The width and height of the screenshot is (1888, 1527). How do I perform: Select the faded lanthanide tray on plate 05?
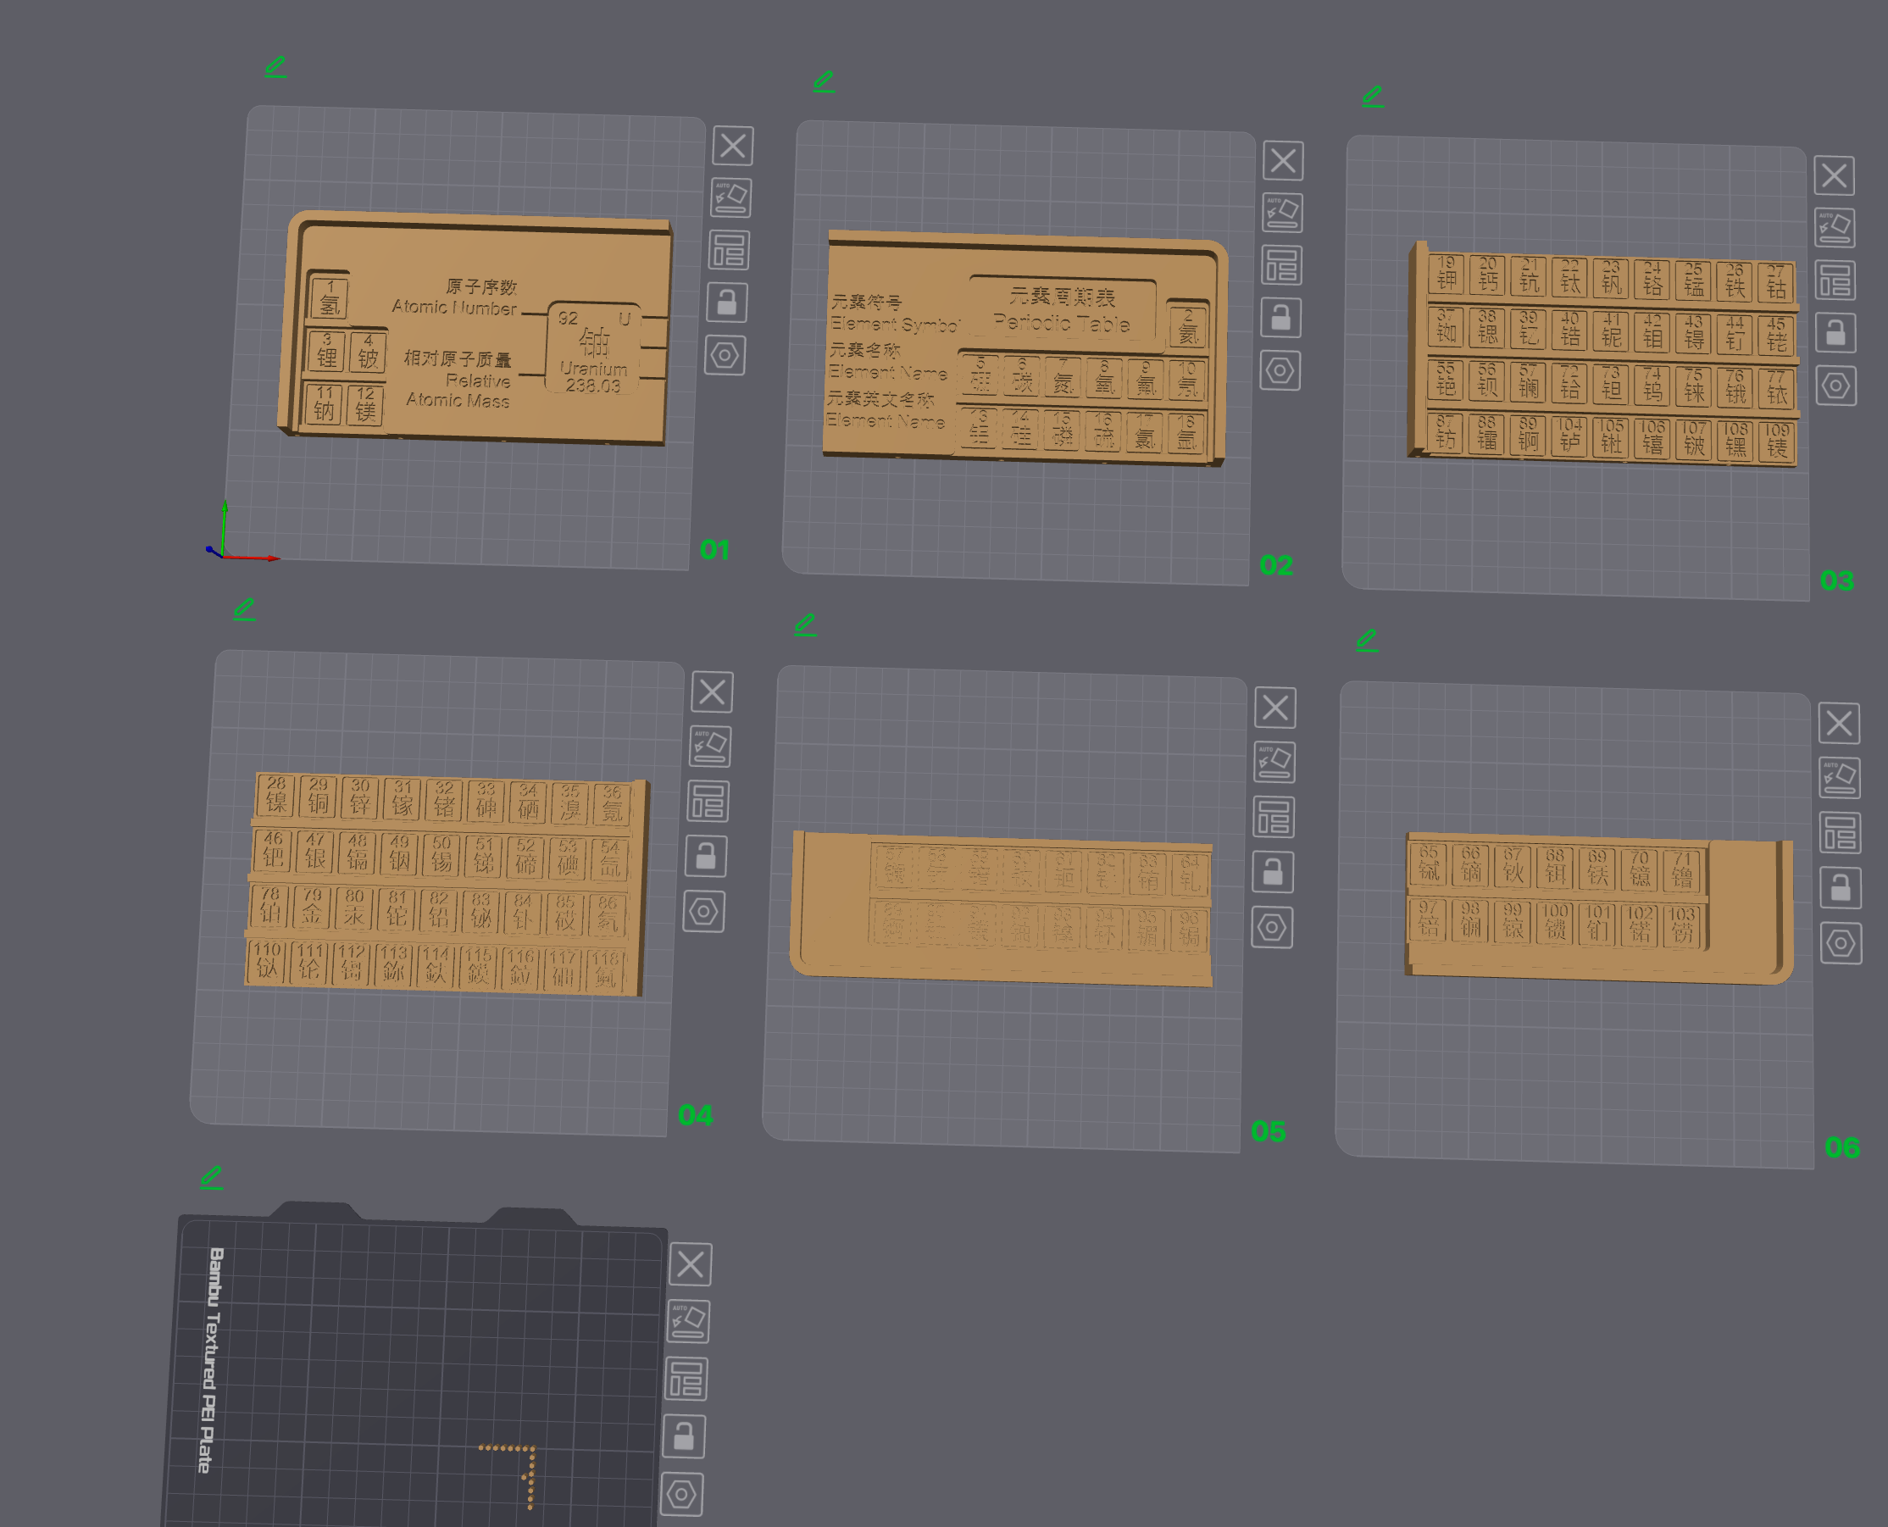coord(1002,908)
